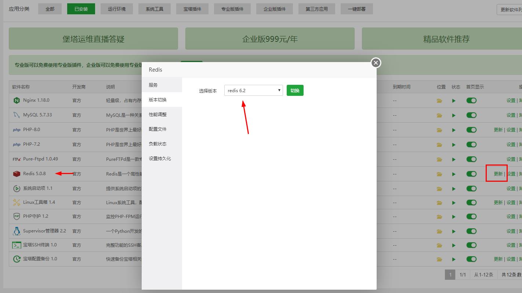Switch to the 配置文件 tab in Redis dialog
This screenshot has height=293, width=522.
tap(157, 129)
